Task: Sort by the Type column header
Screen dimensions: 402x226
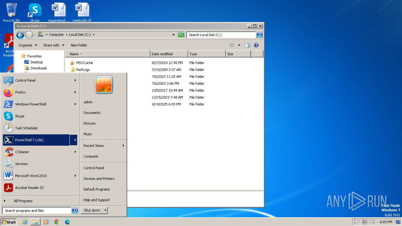Action: (207, 54)
